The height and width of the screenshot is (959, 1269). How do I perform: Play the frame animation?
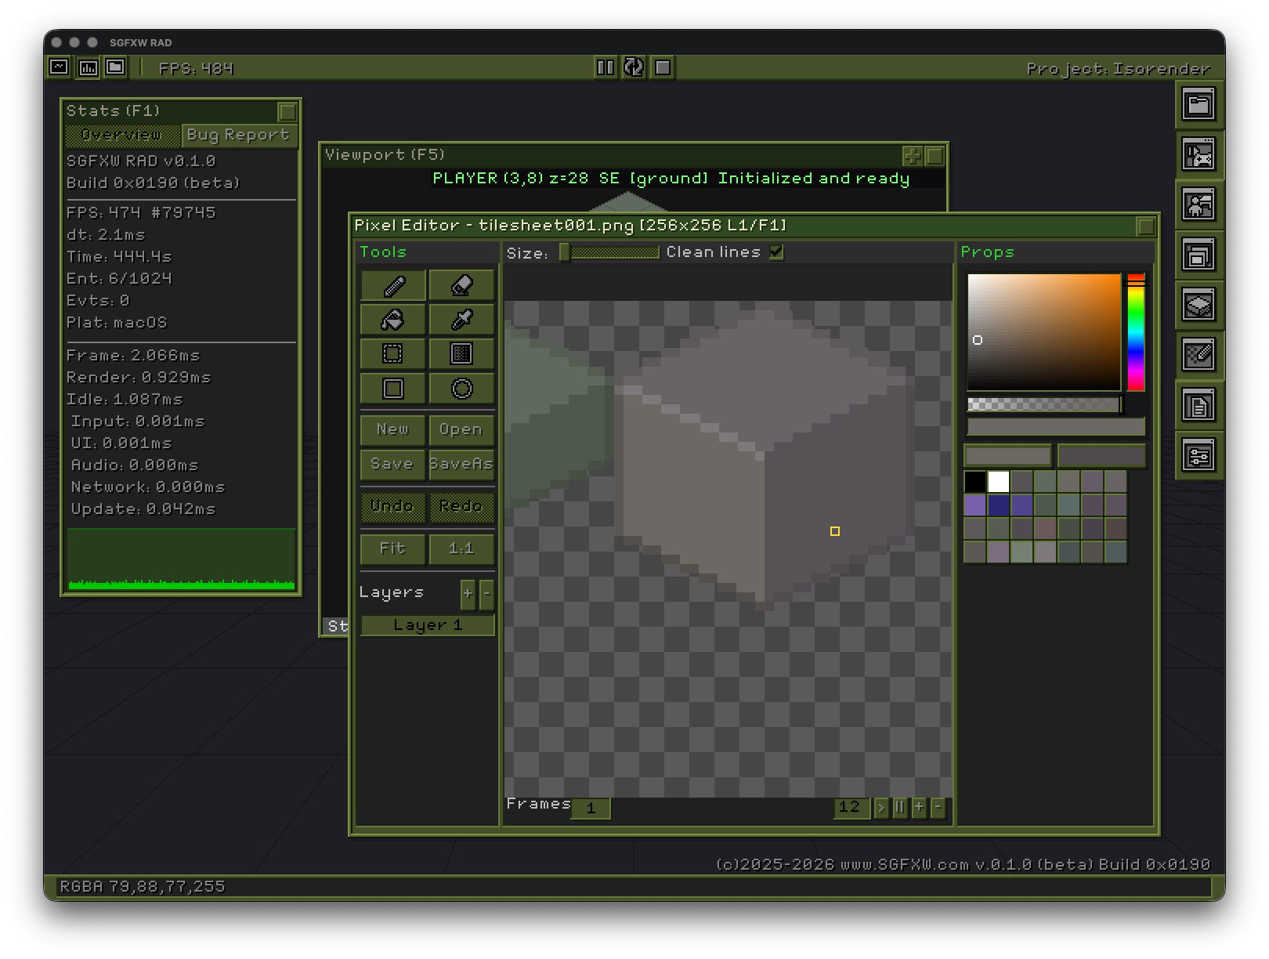(881, 807)
